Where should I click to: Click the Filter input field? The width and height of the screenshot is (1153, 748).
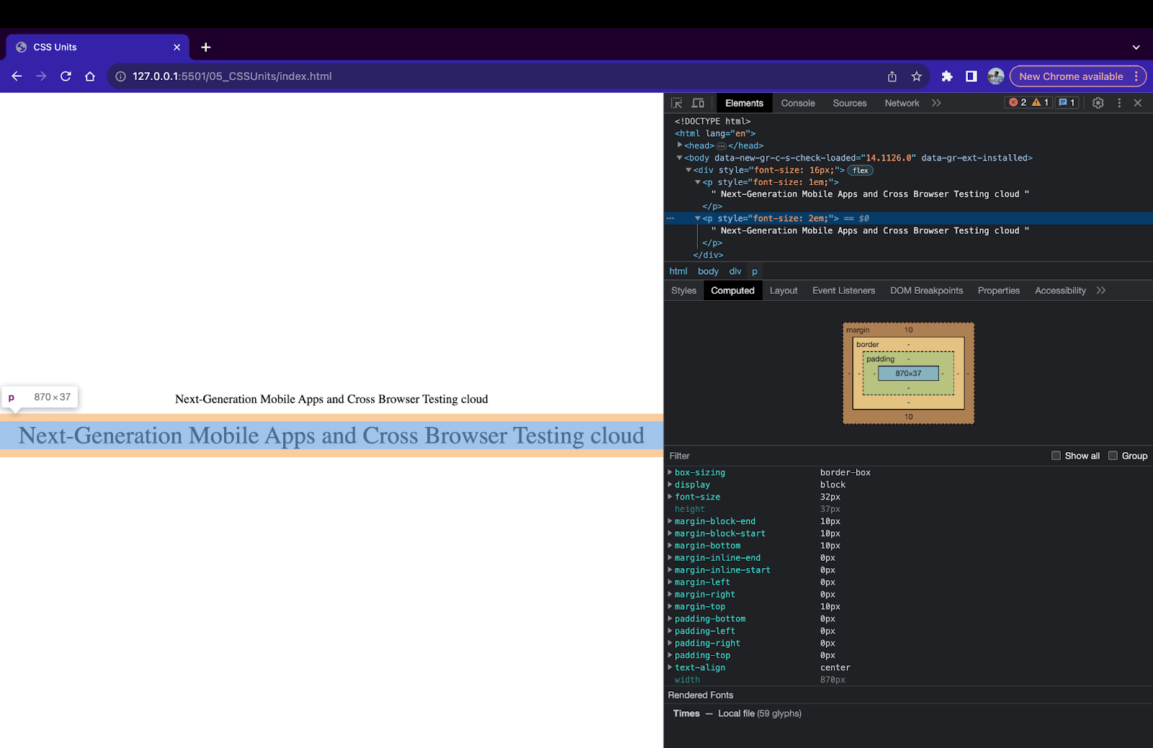pos(850,456)
